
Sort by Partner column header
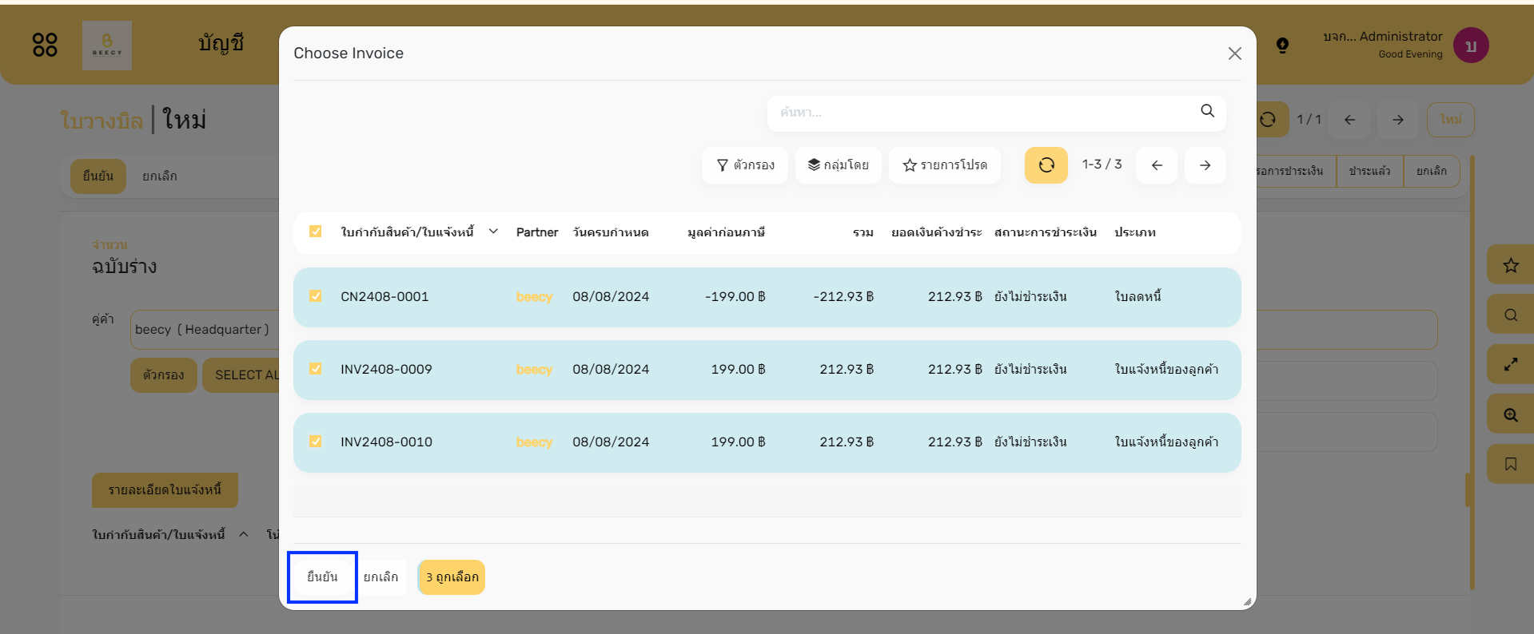click(537, 232)
